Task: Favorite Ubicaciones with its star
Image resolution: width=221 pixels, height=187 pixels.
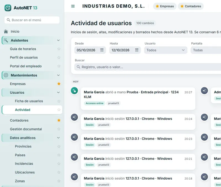Action: (x=59, y=172)
